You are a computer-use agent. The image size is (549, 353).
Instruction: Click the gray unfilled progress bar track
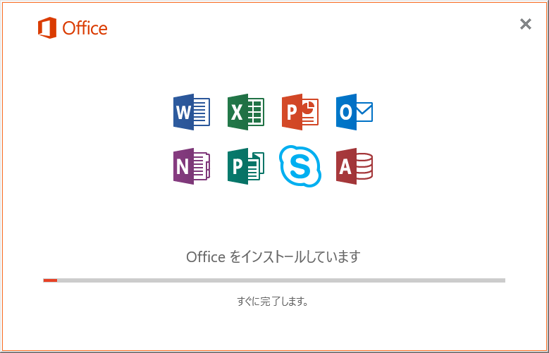pyautogui.click(x=281, y=280)
